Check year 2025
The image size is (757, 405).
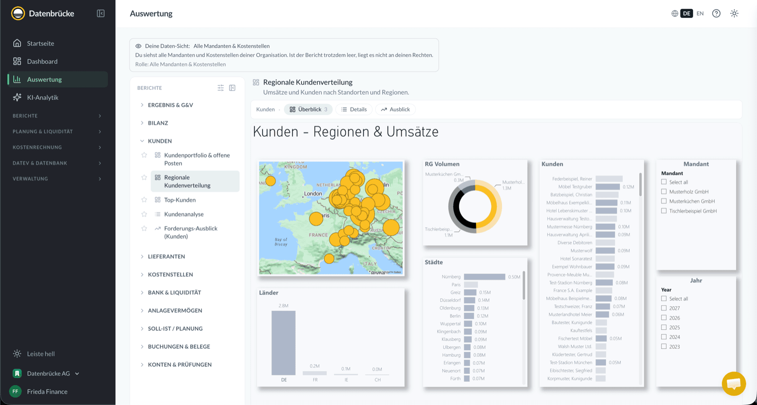click(x=664, y=327)
